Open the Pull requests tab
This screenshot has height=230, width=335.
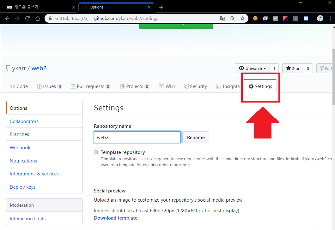point(91,86)
